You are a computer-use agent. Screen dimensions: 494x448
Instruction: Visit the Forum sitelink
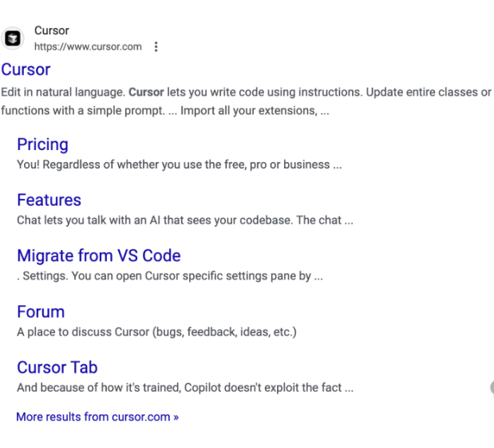[41, 312]
